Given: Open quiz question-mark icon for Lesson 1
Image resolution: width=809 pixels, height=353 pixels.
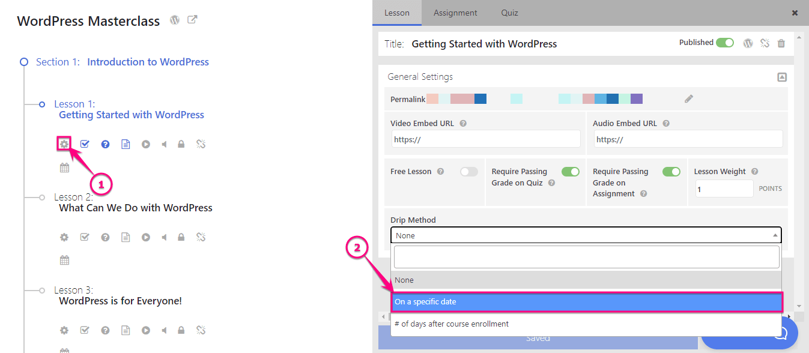Looking at the screenshot, I should (x=105, y=144).
